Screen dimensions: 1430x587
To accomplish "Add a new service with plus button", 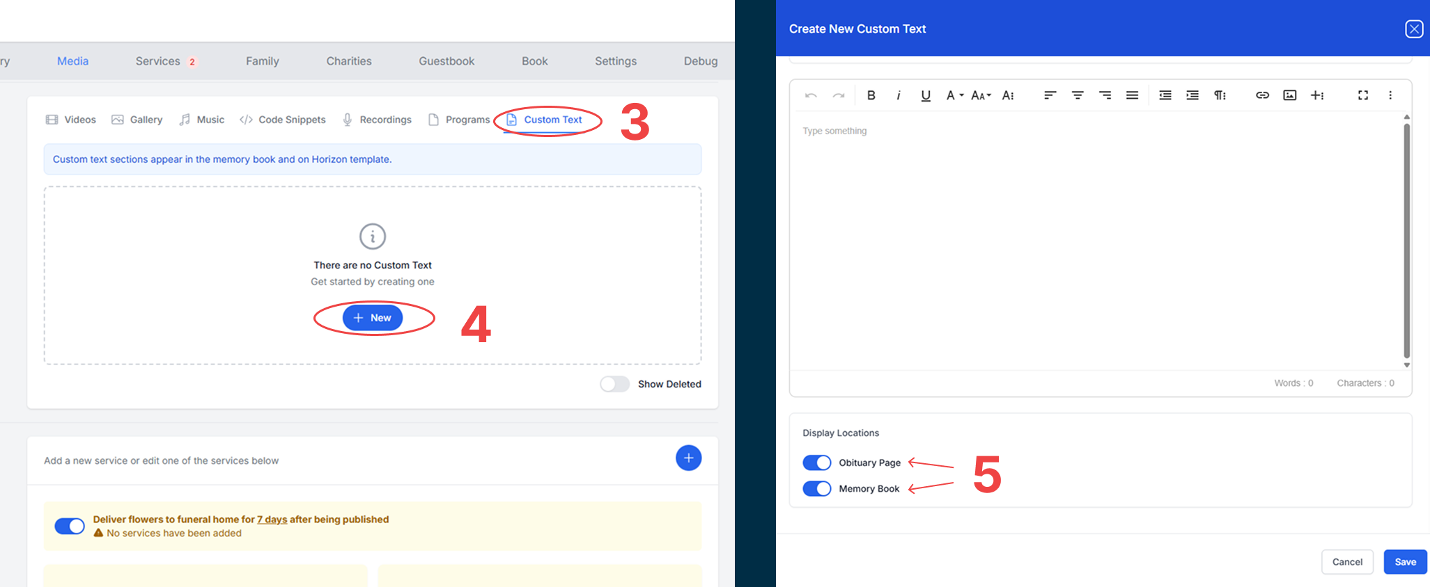I will point(688,458).
